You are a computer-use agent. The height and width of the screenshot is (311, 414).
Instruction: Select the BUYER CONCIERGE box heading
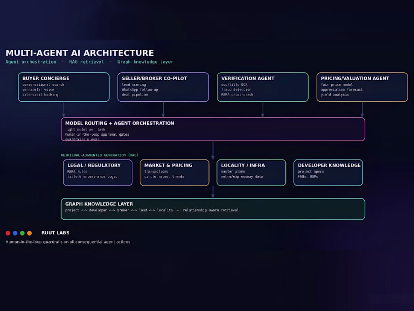46,78
